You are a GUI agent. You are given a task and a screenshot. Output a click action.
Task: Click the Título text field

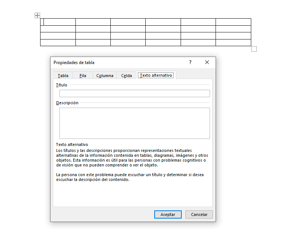tap(135, 93)
